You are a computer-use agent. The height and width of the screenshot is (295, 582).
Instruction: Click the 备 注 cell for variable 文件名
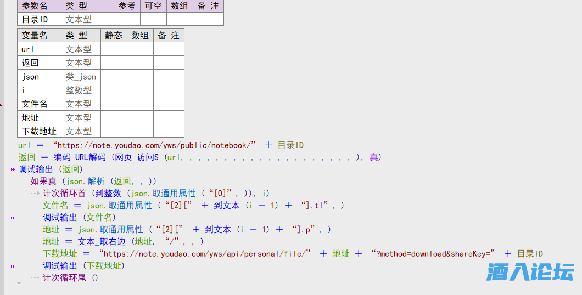pyautogui.click(x=169, y=104)
